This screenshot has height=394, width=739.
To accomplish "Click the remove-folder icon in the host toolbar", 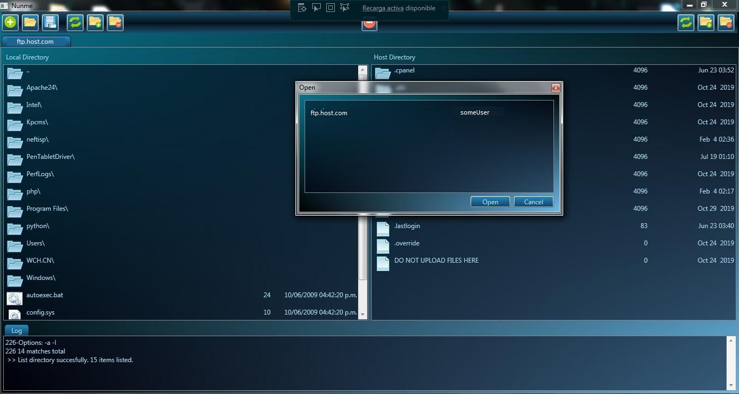I will [x=726, y=22].
